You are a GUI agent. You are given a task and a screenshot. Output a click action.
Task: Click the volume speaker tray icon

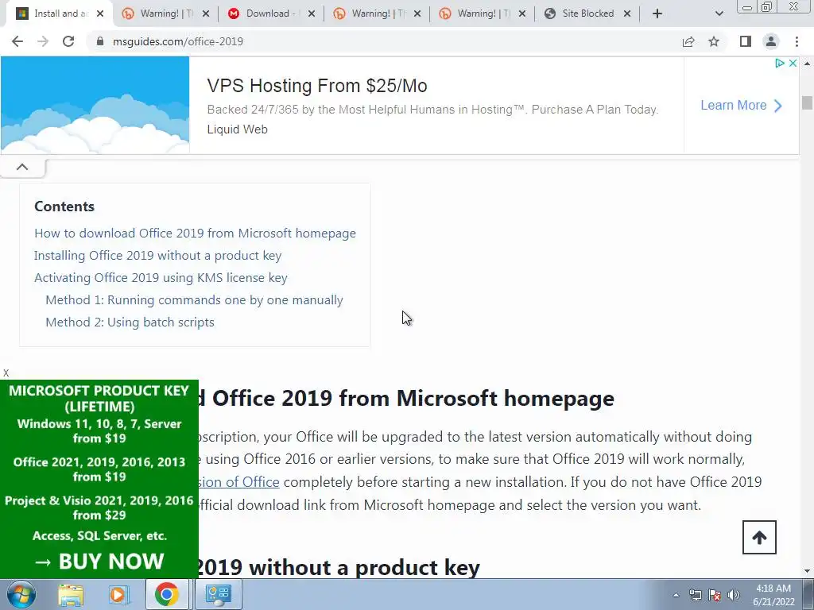pyautogui.click(x=733, y=596)
